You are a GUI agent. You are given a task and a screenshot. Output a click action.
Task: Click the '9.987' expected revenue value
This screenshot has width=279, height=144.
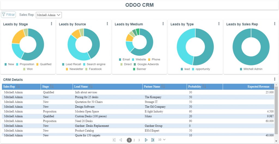coord(270,116)
